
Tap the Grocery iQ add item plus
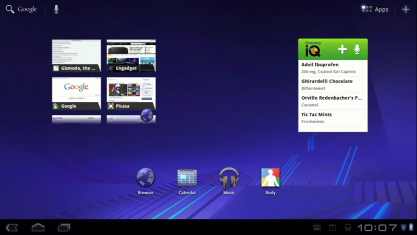[x=342, y=49]
